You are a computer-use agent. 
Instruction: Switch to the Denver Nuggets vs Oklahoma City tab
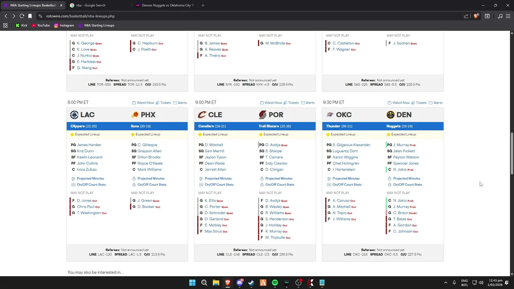(165, 5)
